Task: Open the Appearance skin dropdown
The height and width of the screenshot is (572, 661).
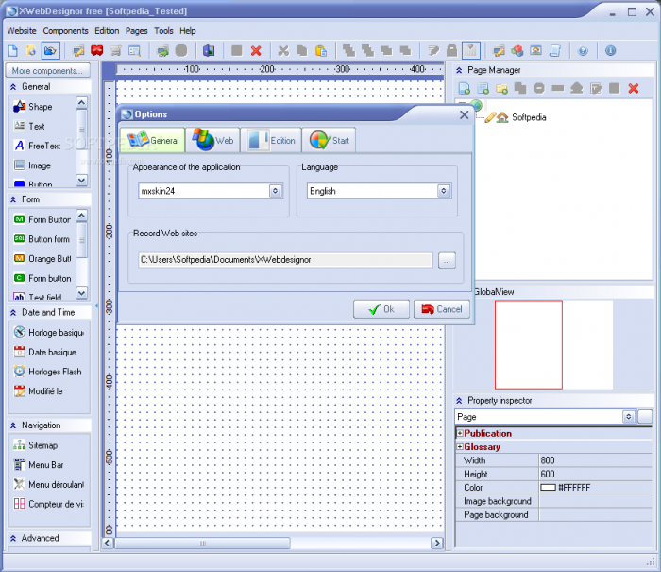Action: [275, 191]
